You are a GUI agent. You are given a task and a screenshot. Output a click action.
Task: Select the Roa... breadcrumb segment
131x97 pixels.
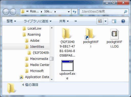(34, 11)
